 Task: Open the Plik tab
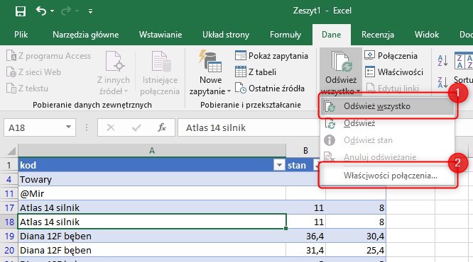21,35
